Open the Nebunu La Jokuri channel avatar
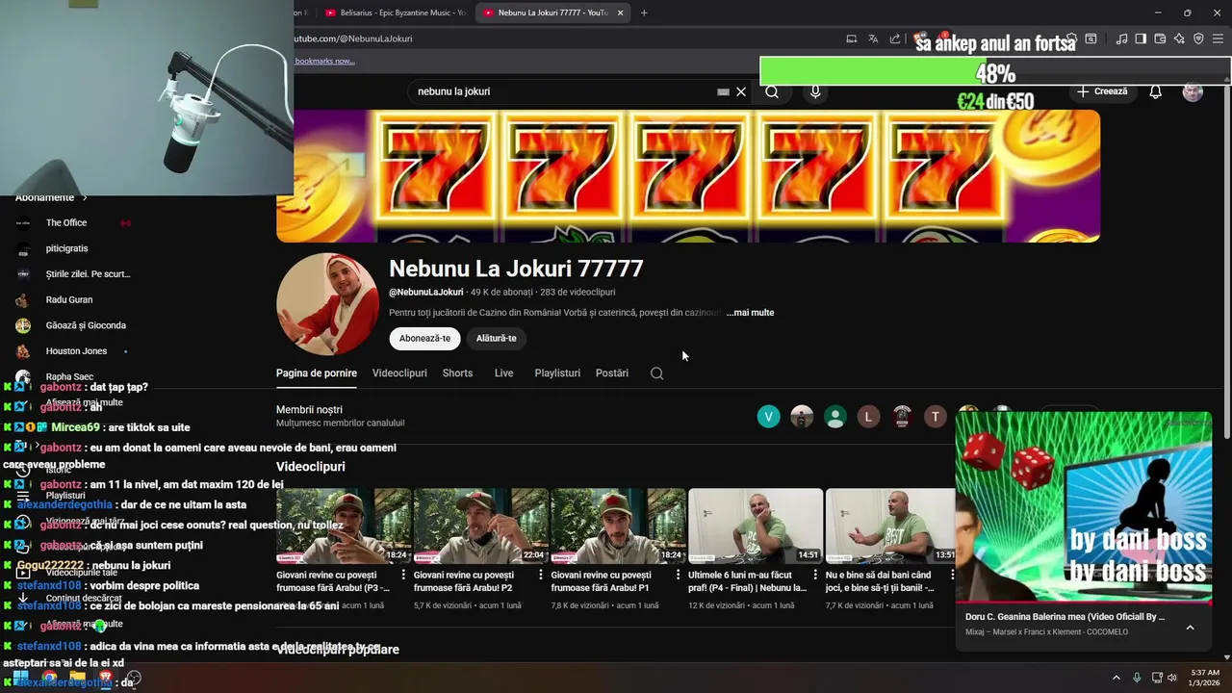 tap(327, 304)
